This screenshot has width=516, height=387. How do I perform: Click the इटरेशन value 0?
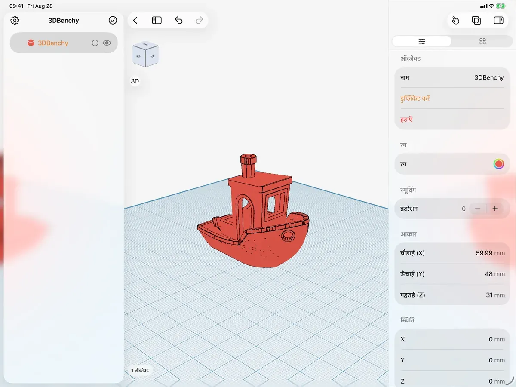(464, 209)
